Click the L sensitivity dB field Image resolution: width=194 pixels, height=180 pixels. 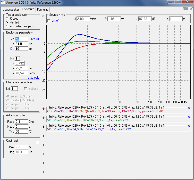(x=145, y=19)
